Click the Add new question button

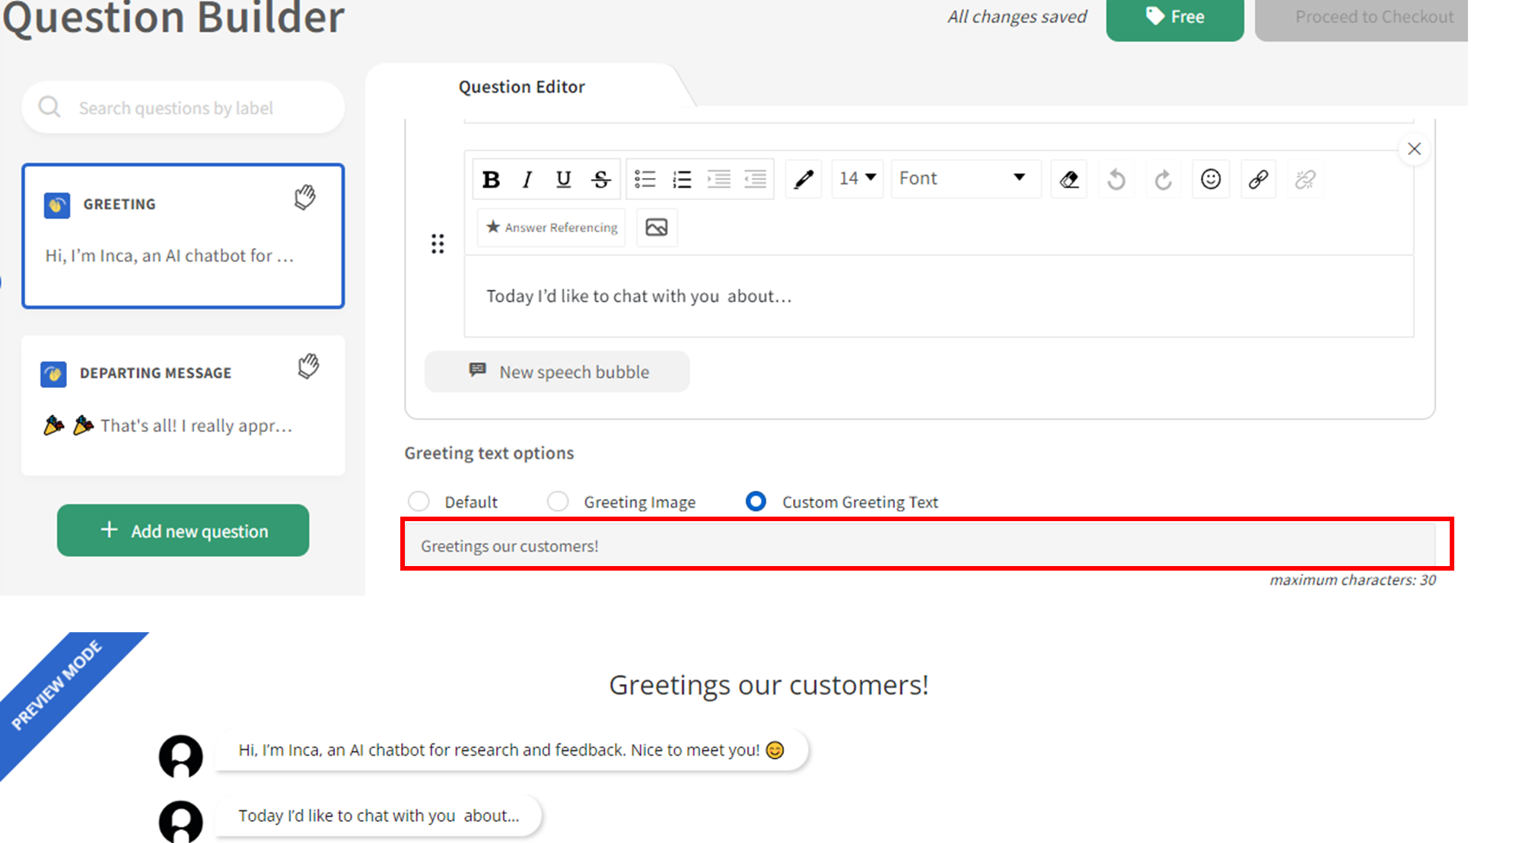[183, 530]
